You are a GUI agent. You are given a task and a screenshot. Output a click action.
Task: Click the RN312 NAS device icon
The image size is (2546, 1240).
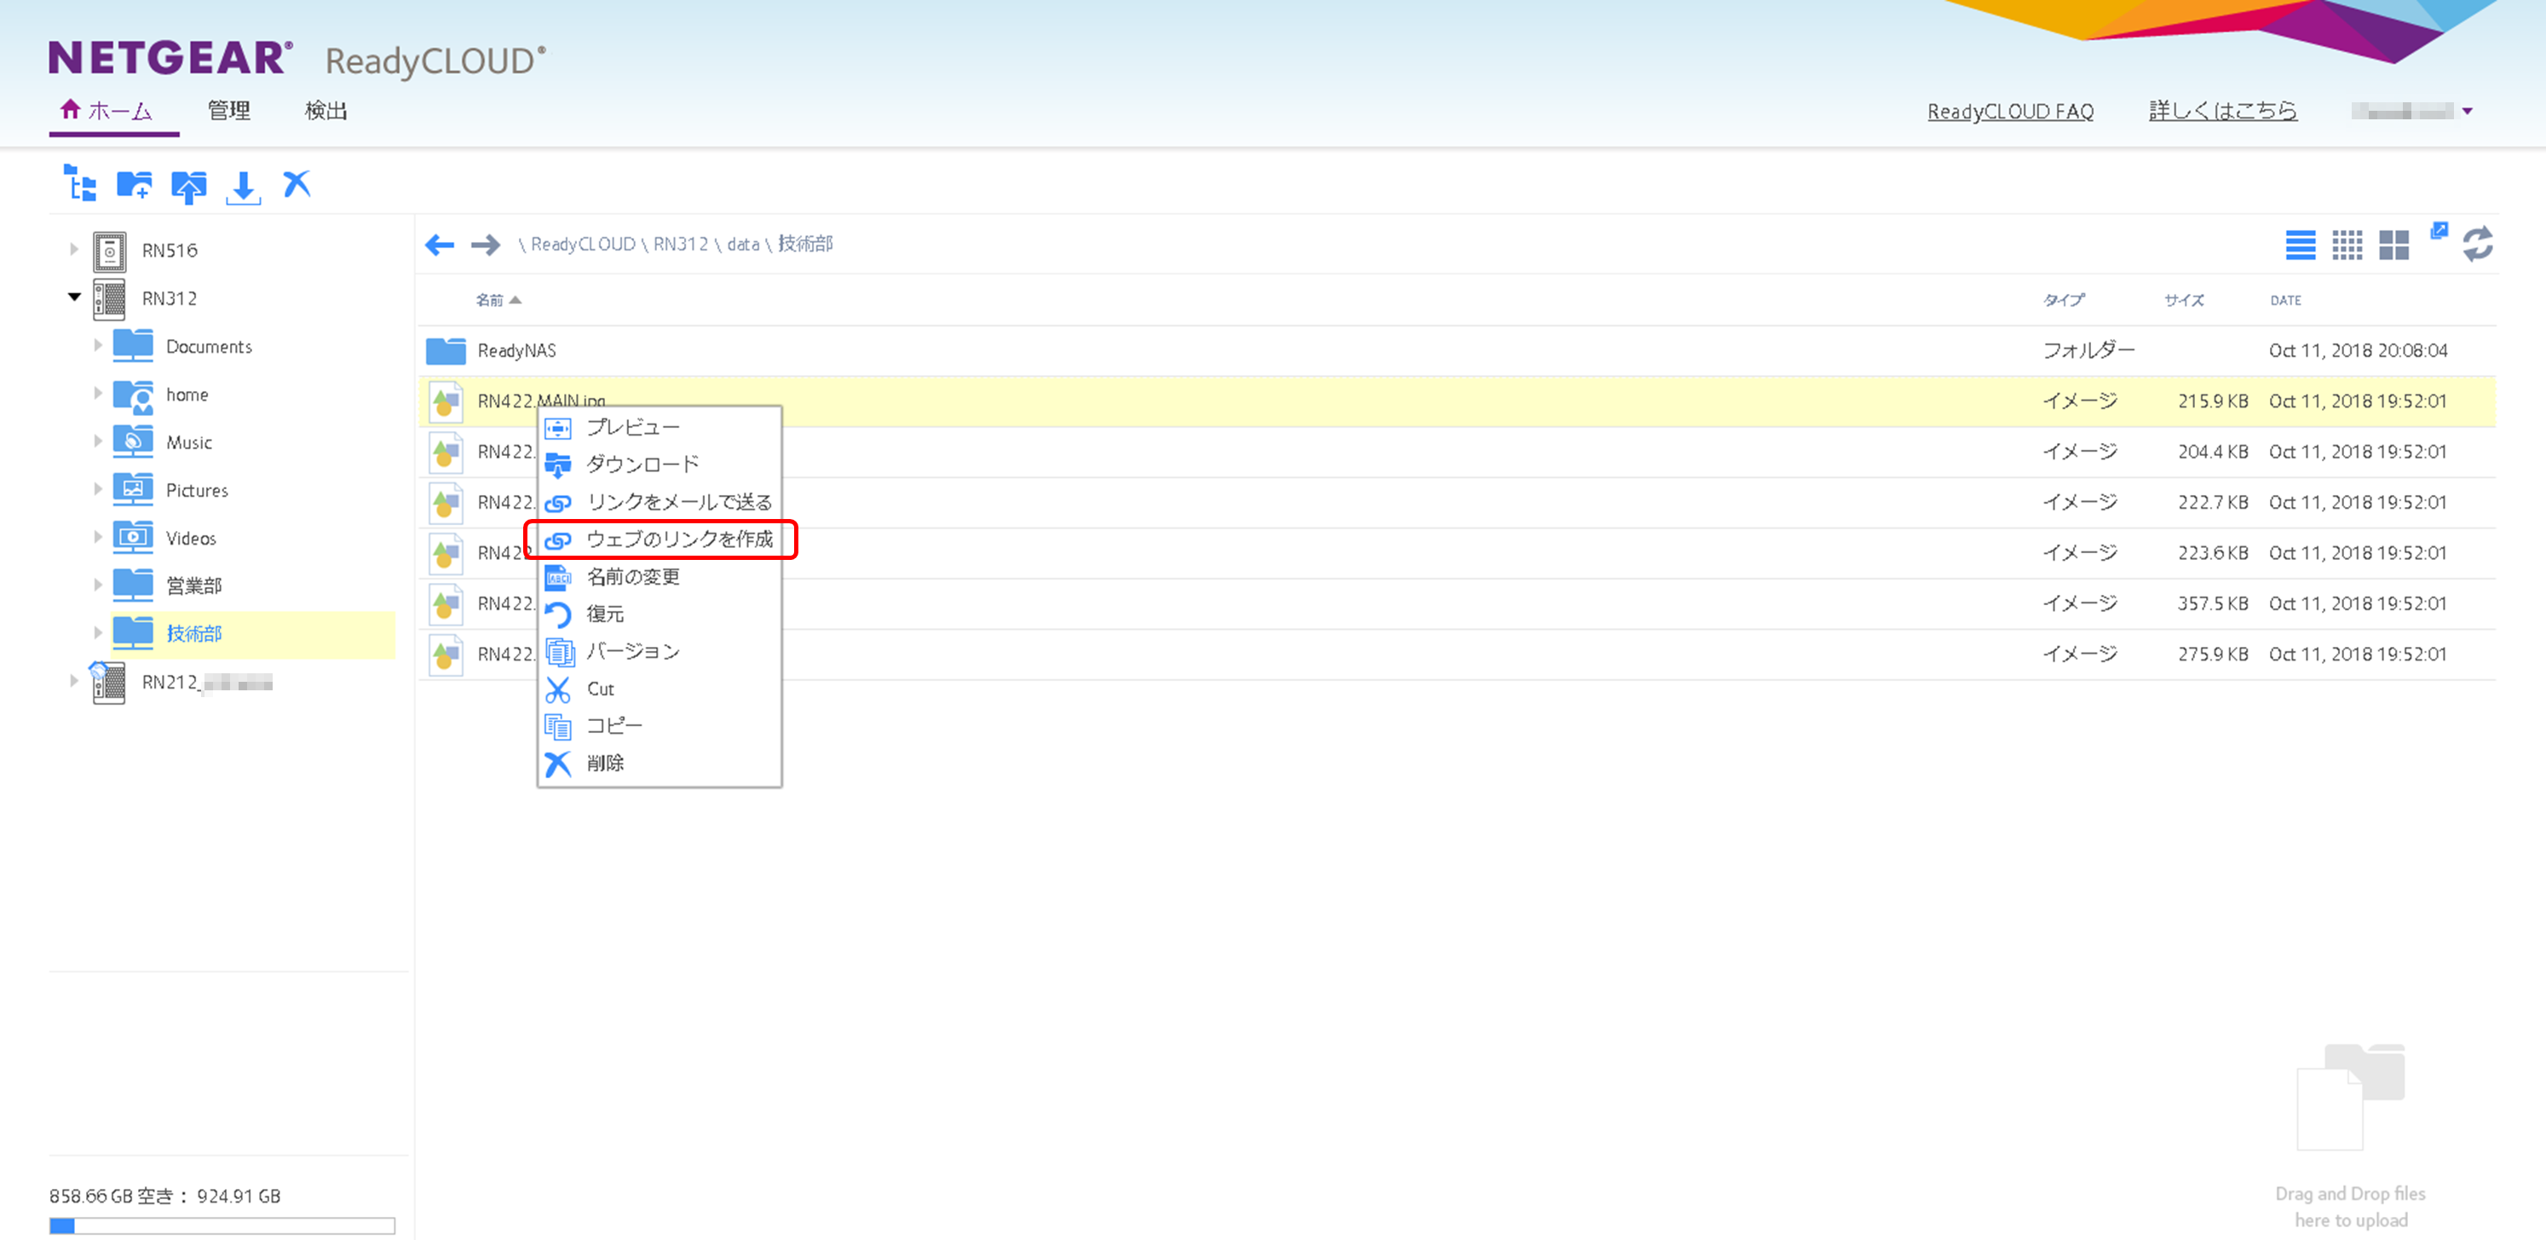(x=110, y=298)
